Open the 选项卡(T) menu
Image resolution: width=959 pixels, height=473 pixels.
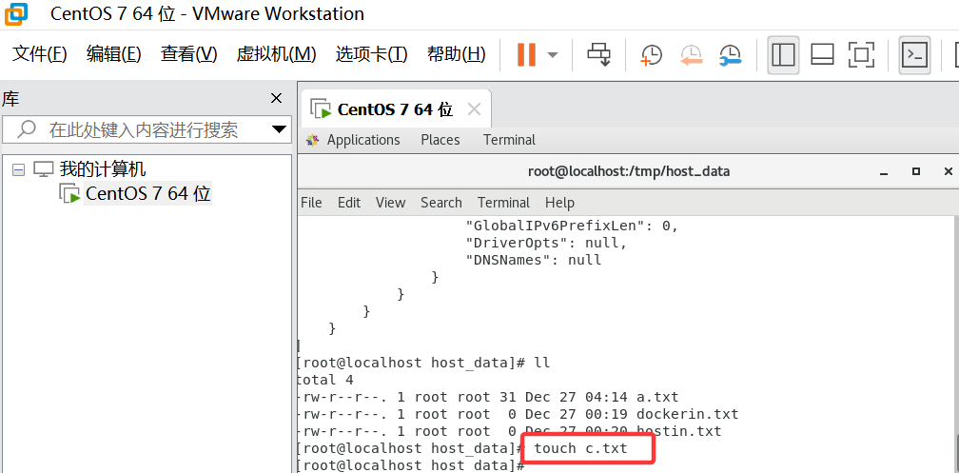(x=371, y=54)
